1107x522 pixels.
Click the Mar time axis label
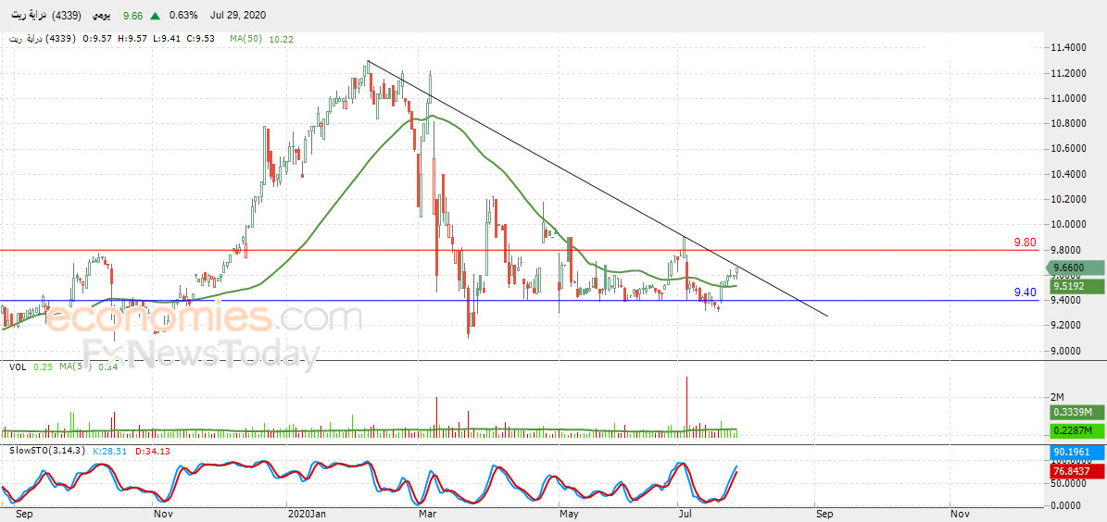click(x=427, y=515)
